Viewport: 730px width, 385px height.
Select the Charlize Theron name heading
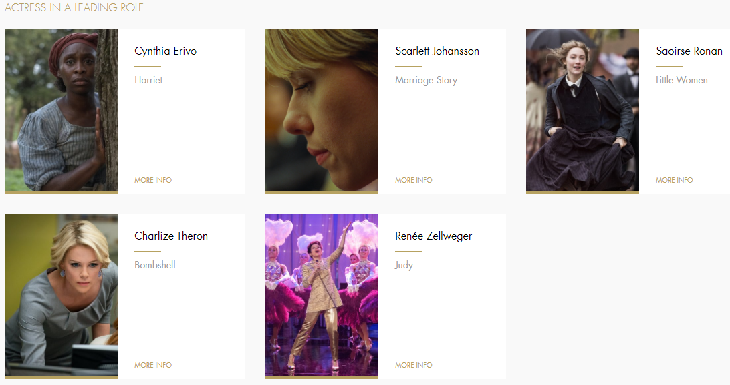coord(171,236)
